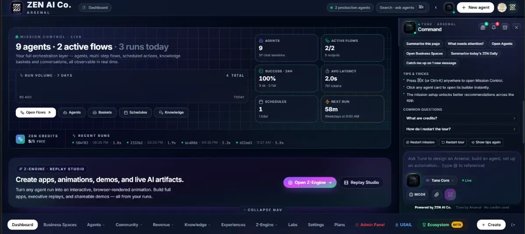Open recent run 584f83
Image resolution: width=525 pixels, height=234 pixels.
[x=97, y=142]
